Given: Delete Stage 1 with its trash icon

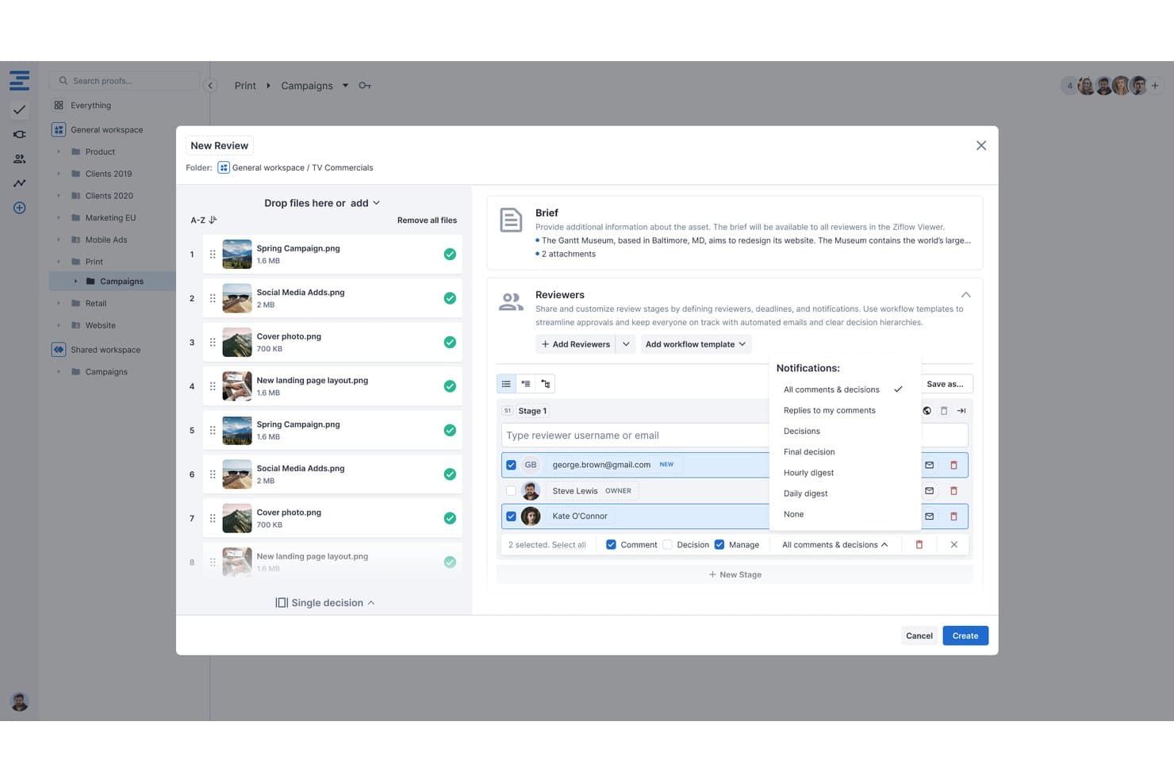Looking at the screenshot, I should click(x=944, y=411).
